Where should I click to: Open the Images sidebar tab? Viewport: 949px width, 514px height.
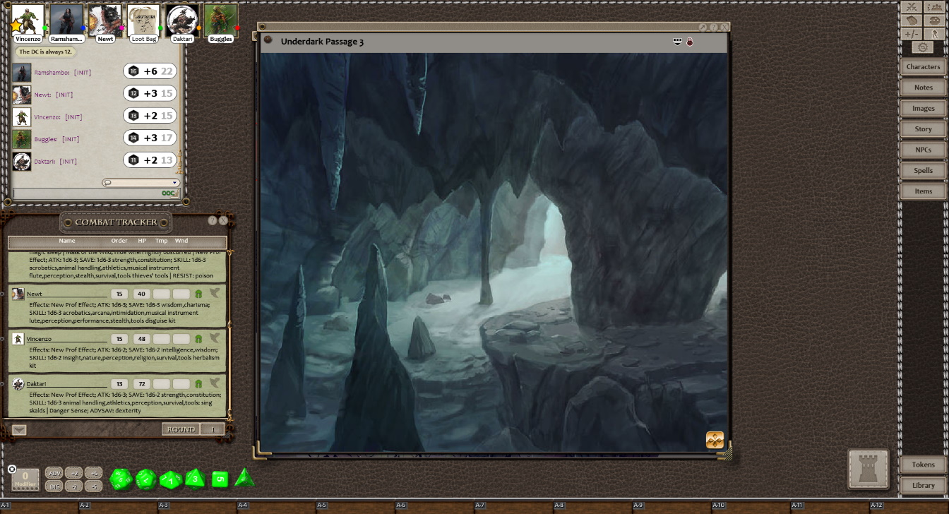pos(923,109)
